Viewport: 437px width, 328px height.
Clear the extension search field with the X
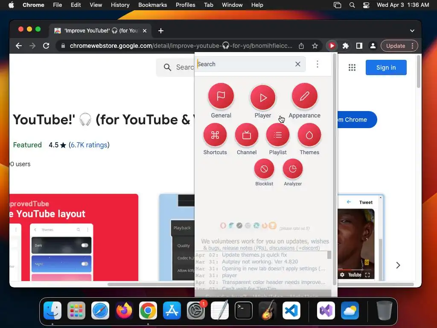coord(297,64)
